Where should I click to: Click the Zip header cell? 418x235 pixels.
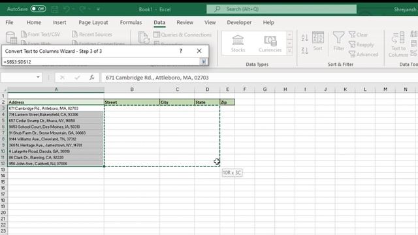(227, 102)
